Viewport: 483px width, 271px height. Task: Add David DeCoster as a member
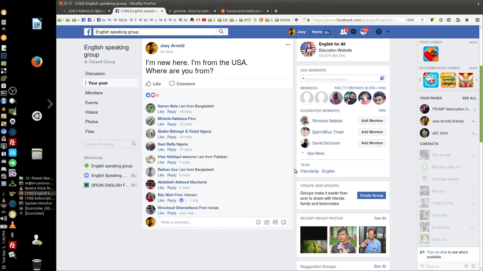click(x=372, y=143)
